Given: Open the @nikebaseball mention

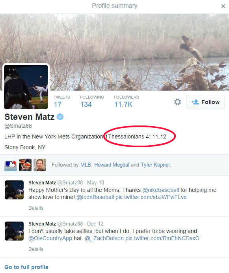Looking at the screenshot, I should click(160, 190).
